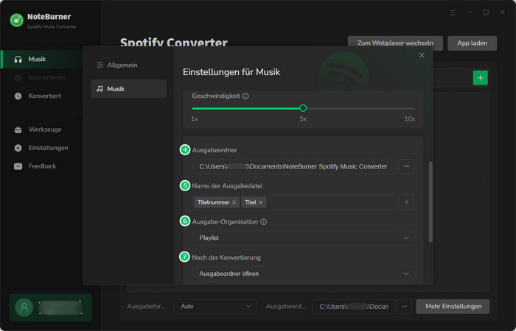
Task: Click the envelope icon beside Feedback
Action: pyautogui.click(x=18, y=166)
